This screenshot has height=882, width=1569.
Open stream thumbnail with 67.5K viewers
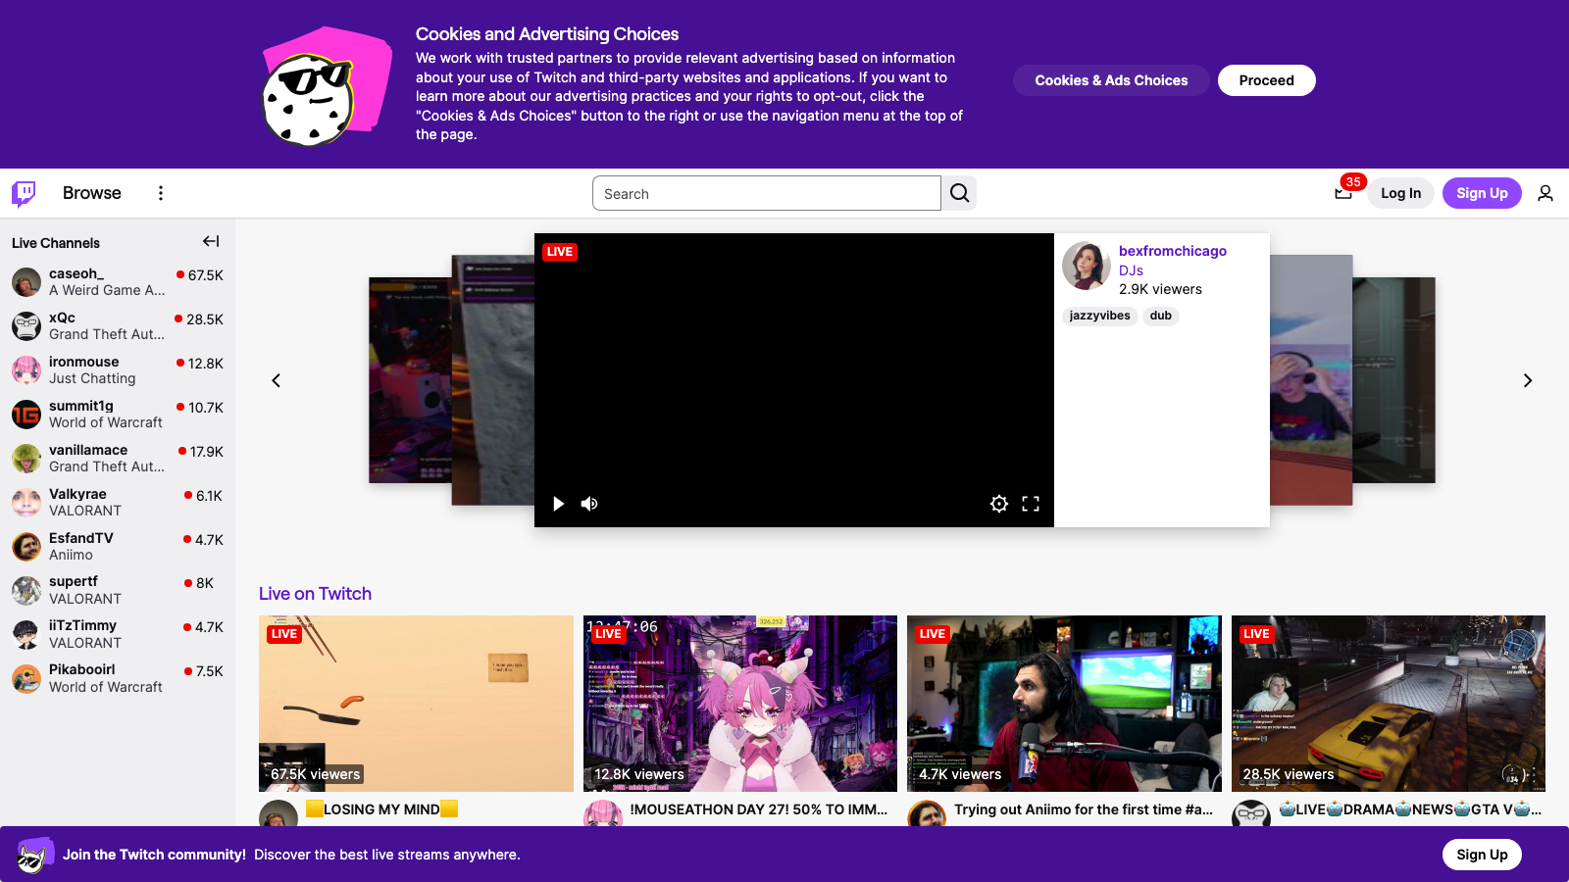click(416, 704)
